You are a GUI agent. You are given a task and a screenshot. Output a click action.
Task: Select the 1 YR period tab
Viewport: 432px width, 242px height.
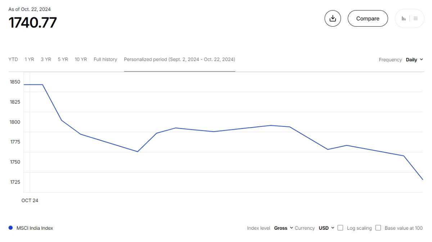[30, 59]
